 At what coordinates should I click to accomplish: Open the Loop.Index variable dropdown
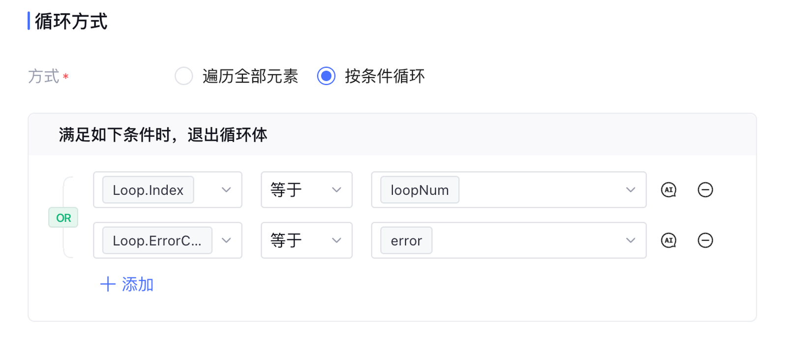[226, 190]
